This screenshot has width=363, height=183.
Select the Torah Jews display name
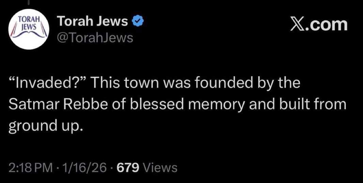coord(93,22)
